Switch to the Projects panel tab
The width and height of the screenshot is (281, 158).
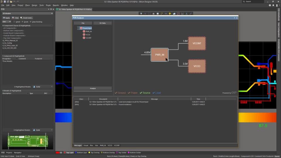coord(9,153)
